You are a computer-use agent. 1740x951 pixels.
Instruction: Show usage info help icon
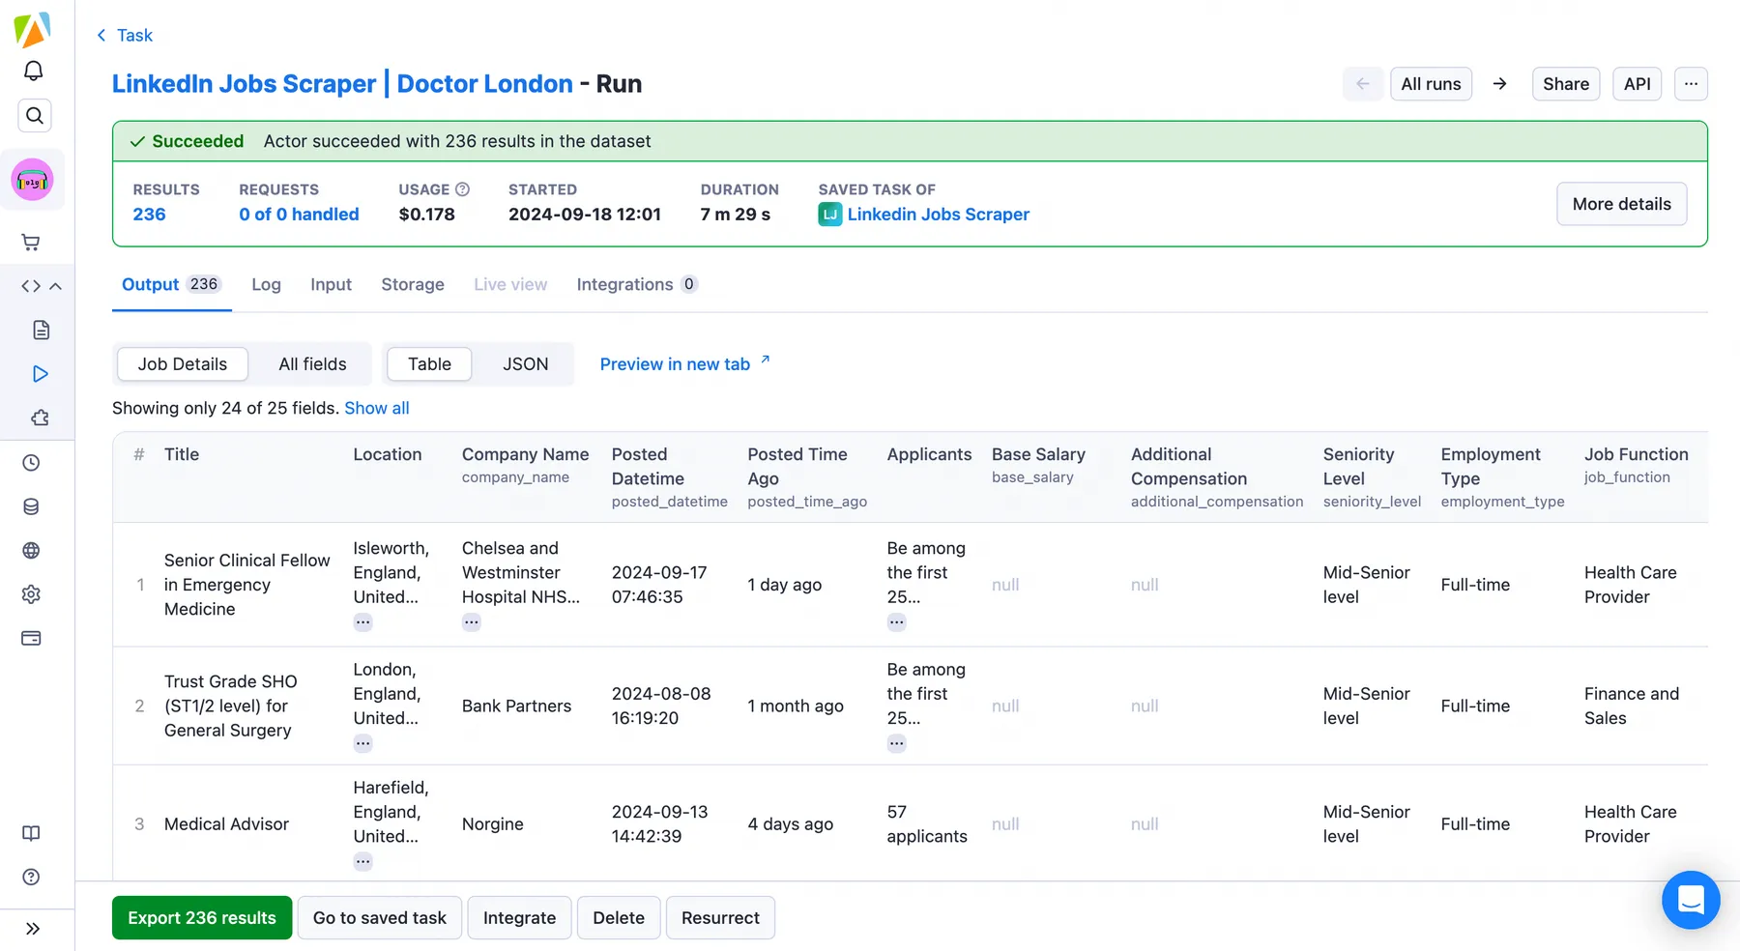pyautogui.click(x=463, y=189)
